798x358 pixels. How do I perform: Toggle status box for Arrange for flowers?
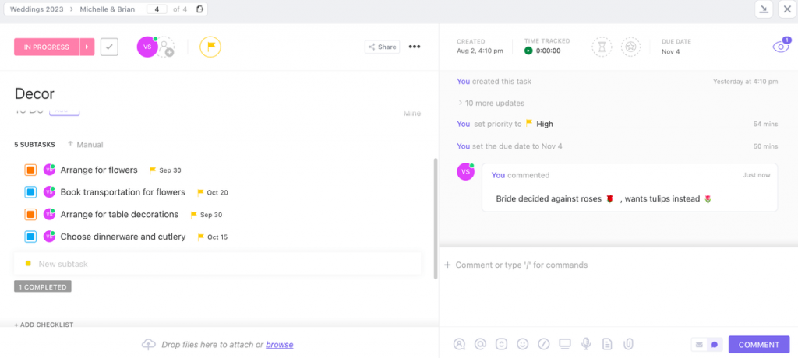tap(30, 170)
